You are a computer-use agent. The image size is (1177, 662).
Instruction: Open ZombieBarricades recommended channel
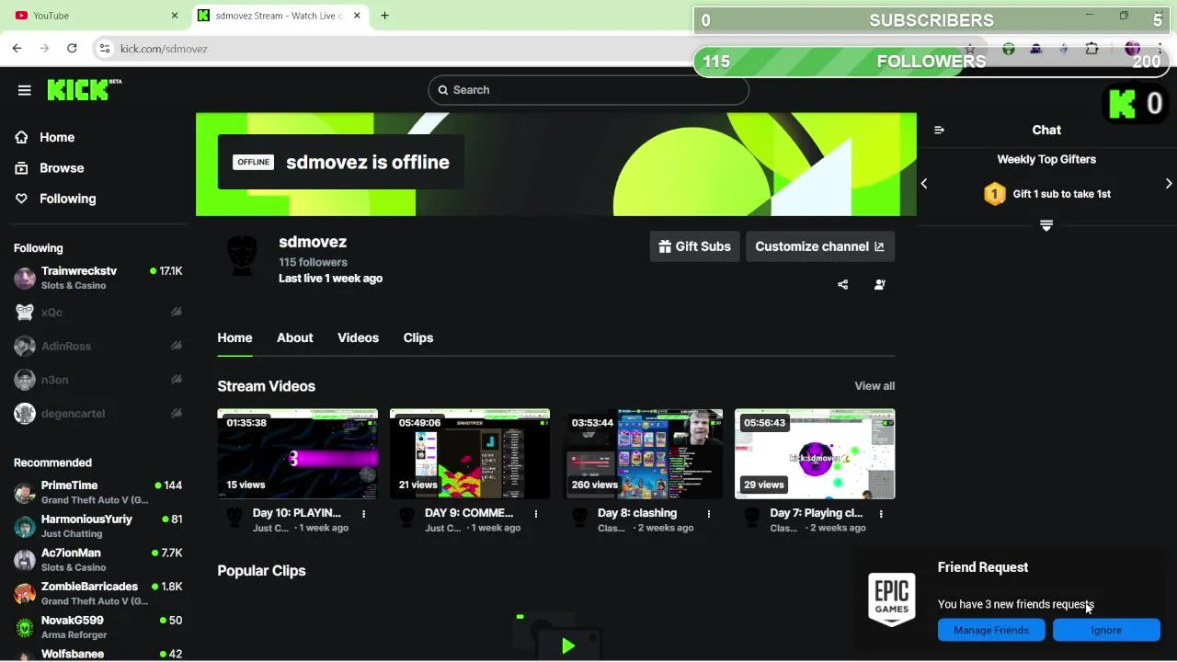click(97, 593)
